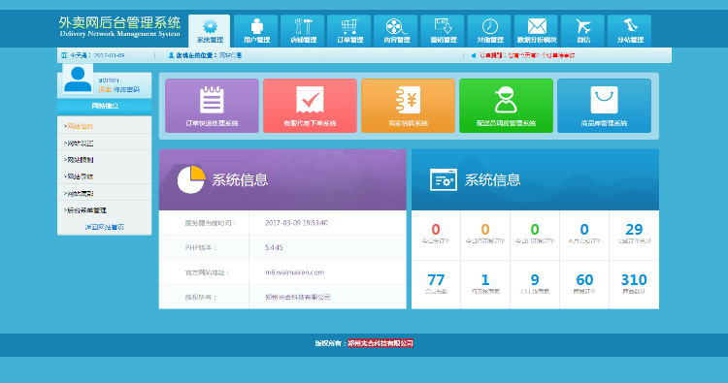Open the 系统管理 gear tab
Image resolution: width=728 pixels, height=383 pixels.
[x=210, y=31]
